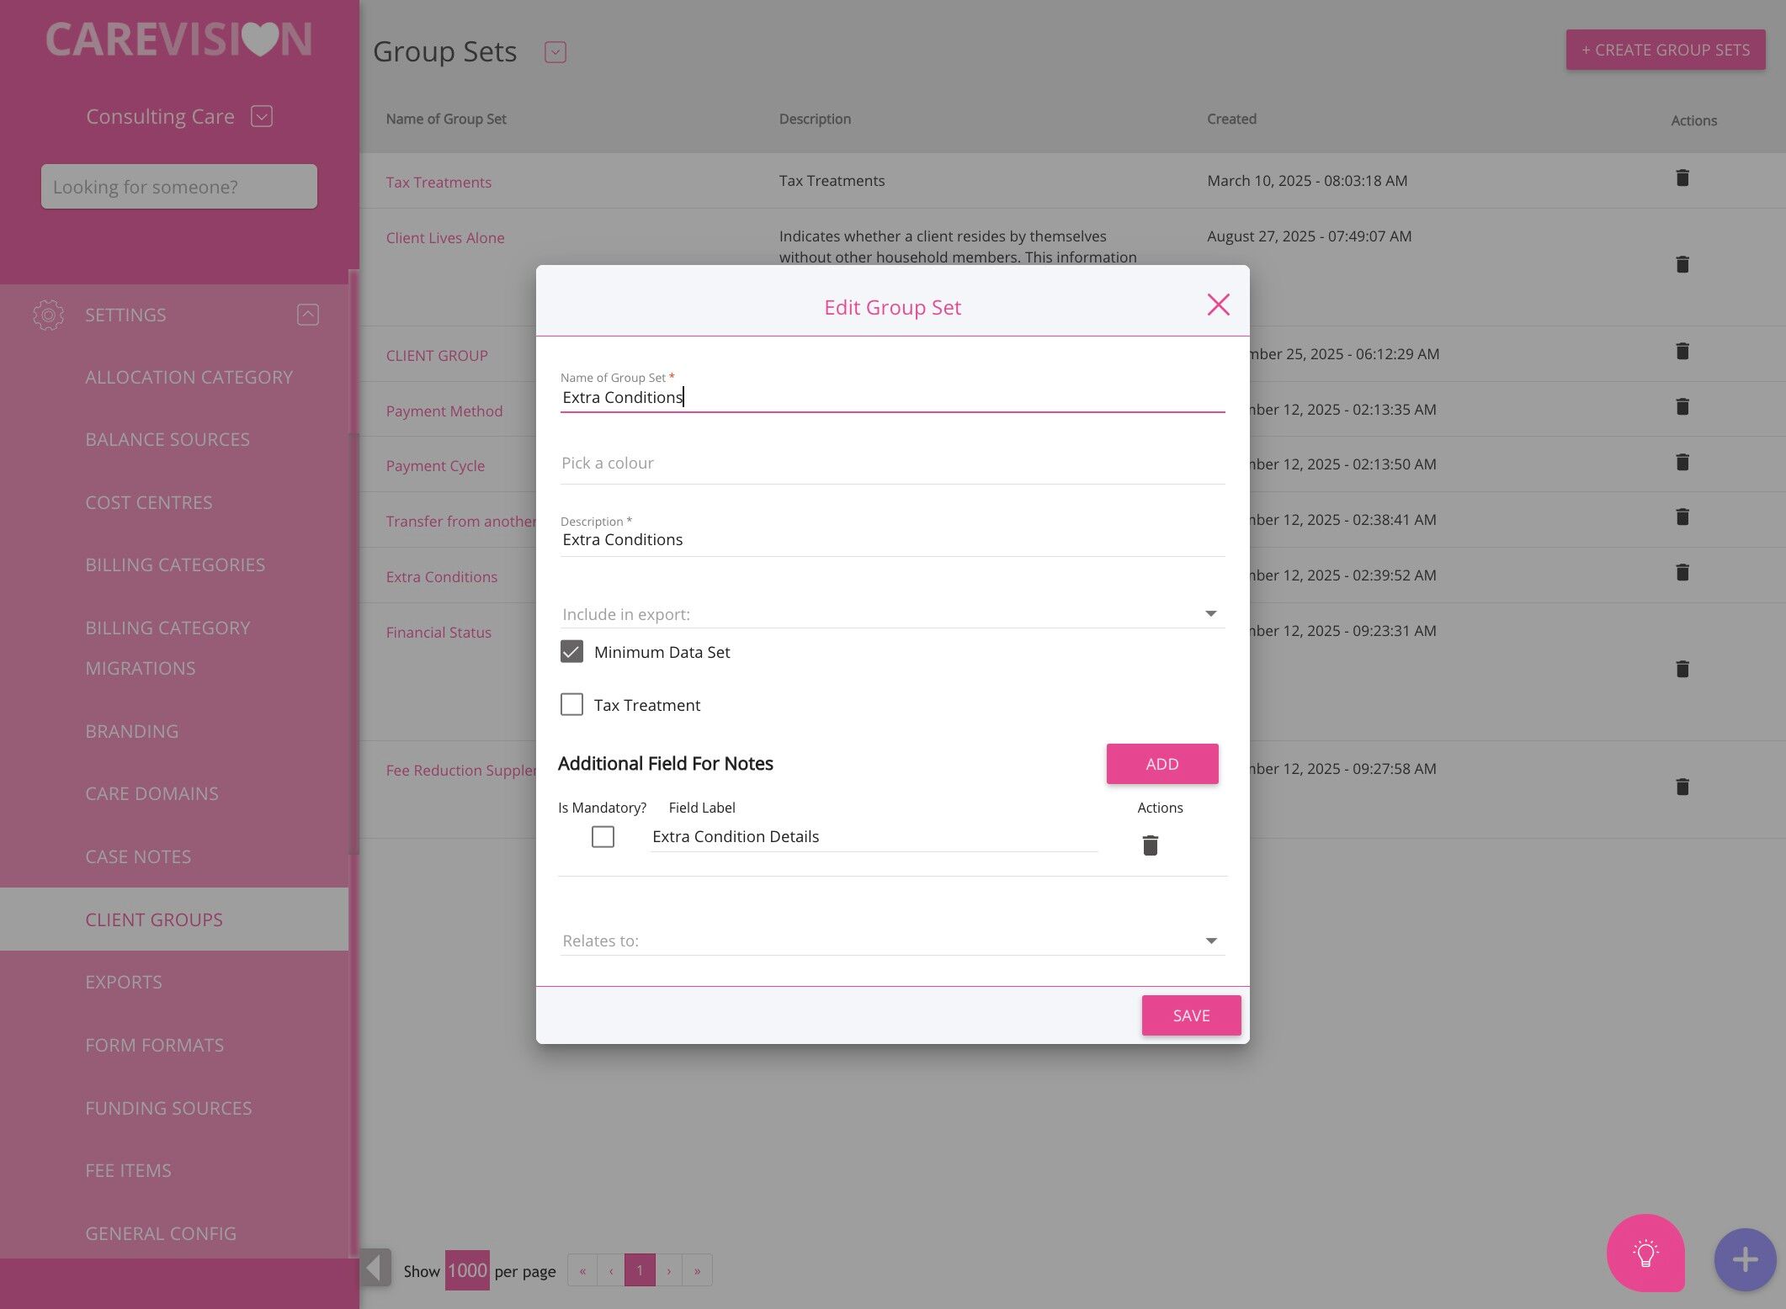
Task: Click the lightbulb tips button
Action: [1645, 1253]
